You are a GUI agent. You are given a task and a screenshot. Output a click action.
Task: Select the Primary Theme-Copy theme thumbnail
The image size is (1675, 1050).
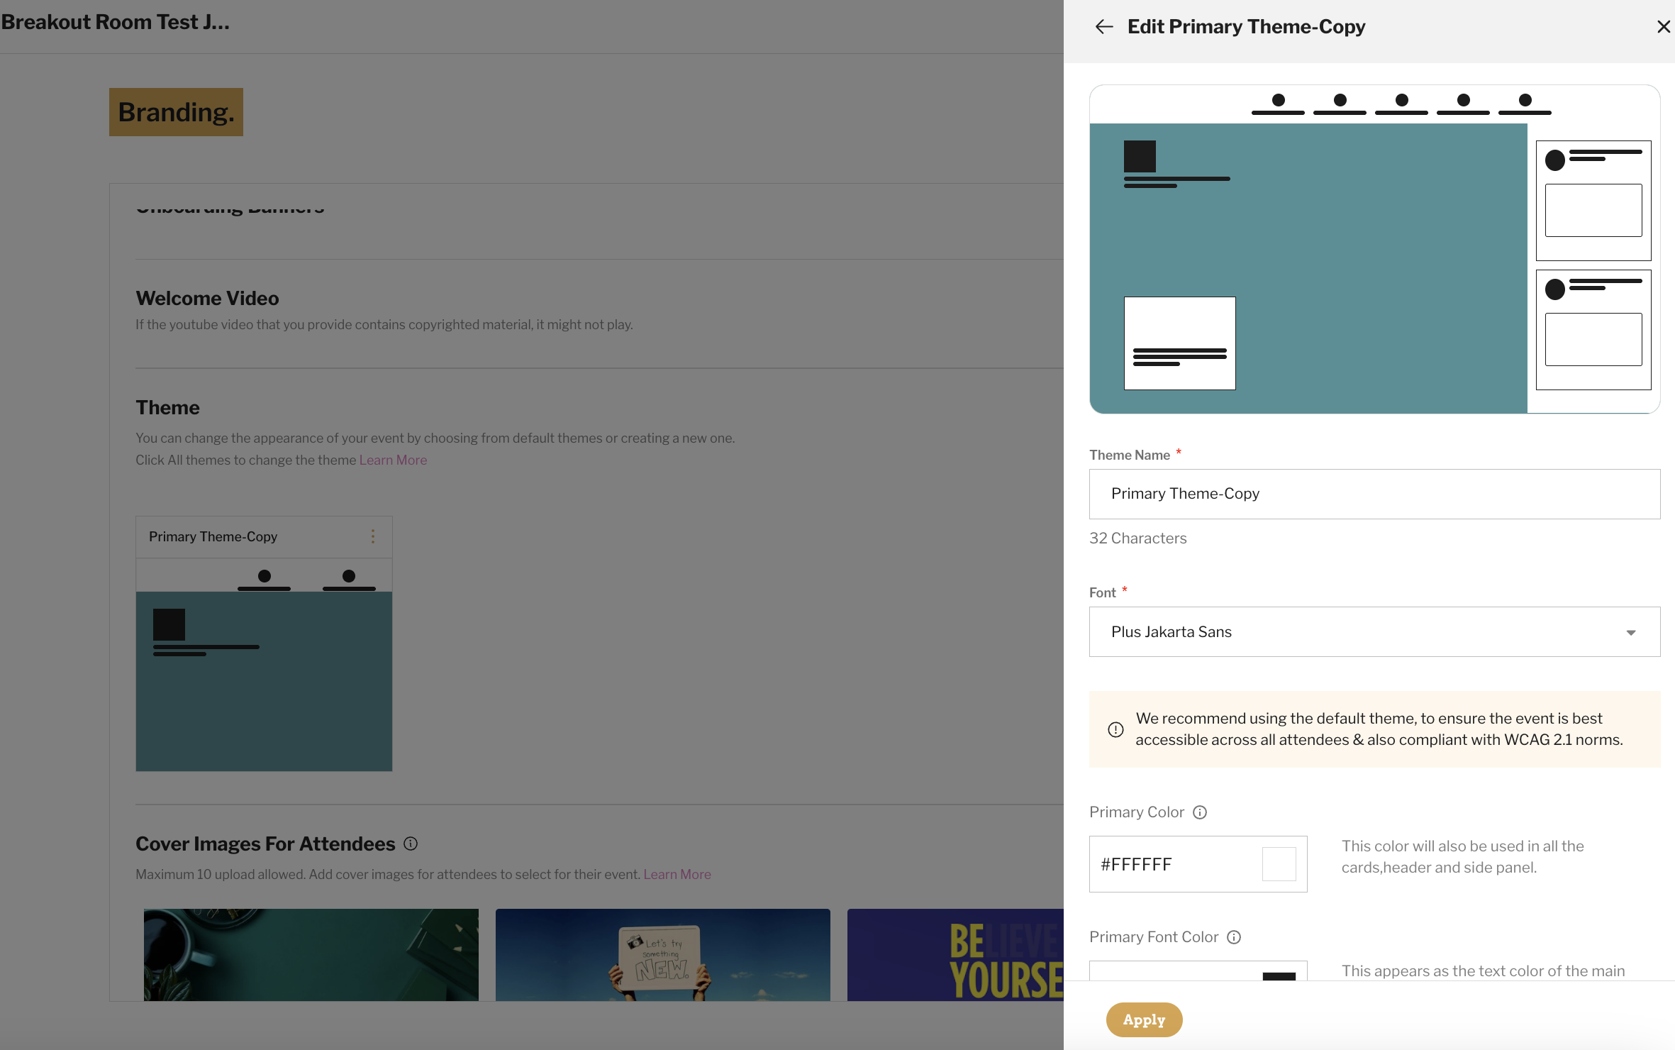[264, 665]
